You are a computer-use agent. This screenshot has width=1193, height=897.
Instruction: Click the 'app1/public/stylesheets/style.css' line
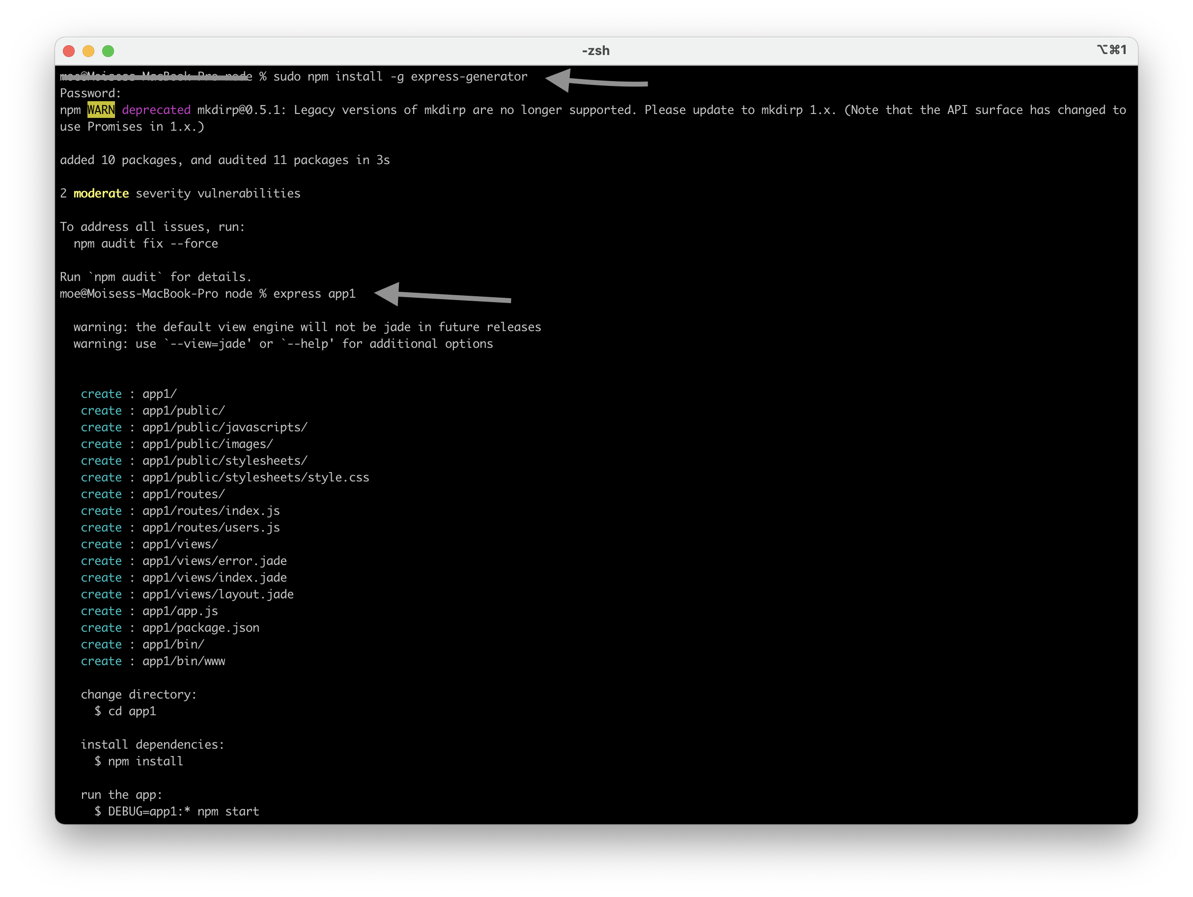tap(255, 477)
